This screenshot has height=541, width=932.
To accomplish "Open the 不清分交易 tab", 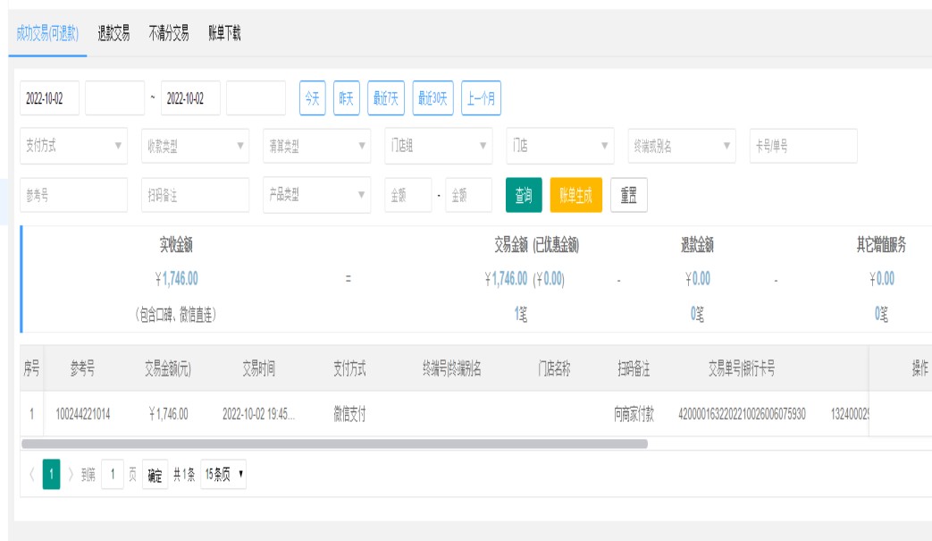I will coord(169,34).
